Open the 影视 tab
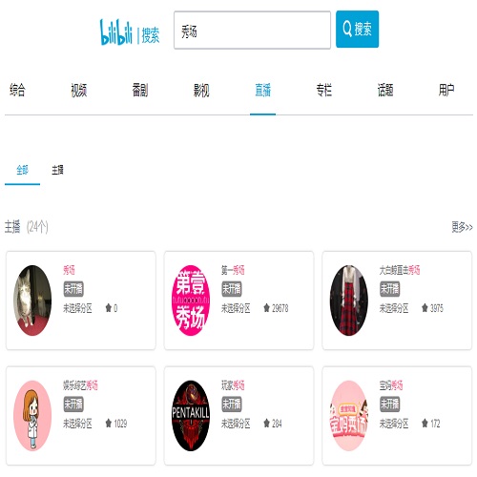Viewport: 477px width, 477px height. pyautogui.click(x=201, y=90)
